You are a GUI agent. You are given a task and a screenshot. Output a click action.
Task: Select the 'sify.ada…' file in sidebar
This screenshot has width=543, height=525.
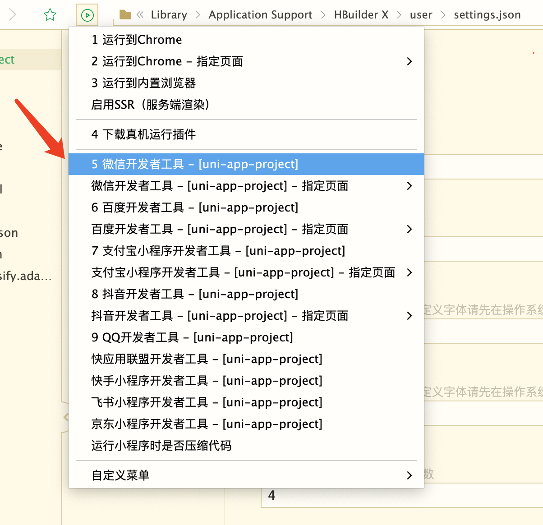26,276
